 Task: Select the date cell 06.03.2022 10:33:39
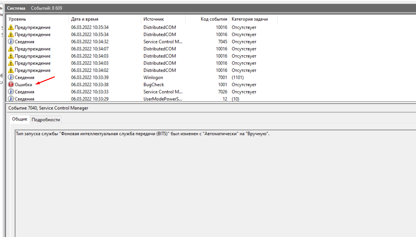tap(90, 77)
